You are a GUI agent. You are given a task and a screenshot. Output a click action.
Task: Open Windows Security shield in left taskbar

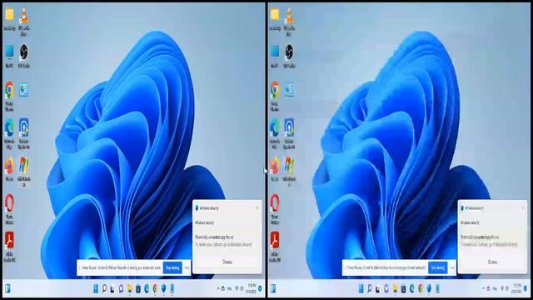tap(163, 289)
